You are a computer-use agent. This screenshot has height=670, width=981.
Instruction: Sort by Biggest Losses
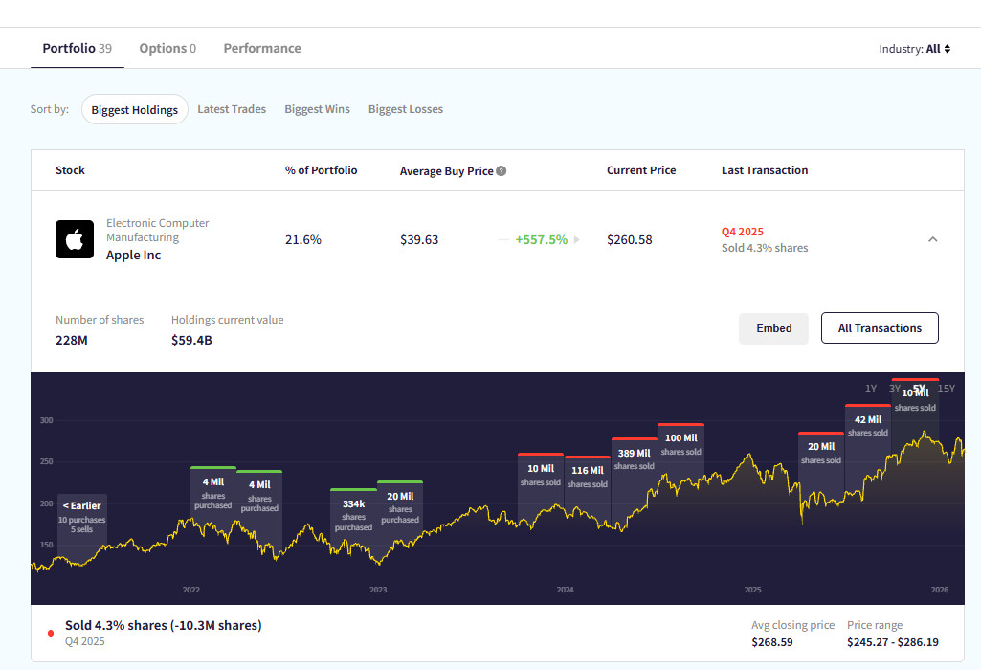coord(406,109)
